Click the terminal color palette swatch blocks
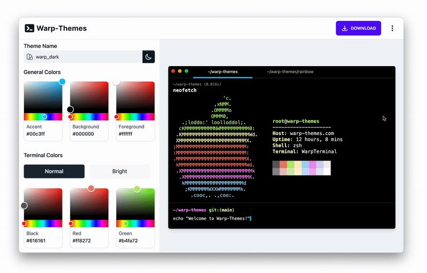Viewport: 427px width, 273px height. [302, 168]
